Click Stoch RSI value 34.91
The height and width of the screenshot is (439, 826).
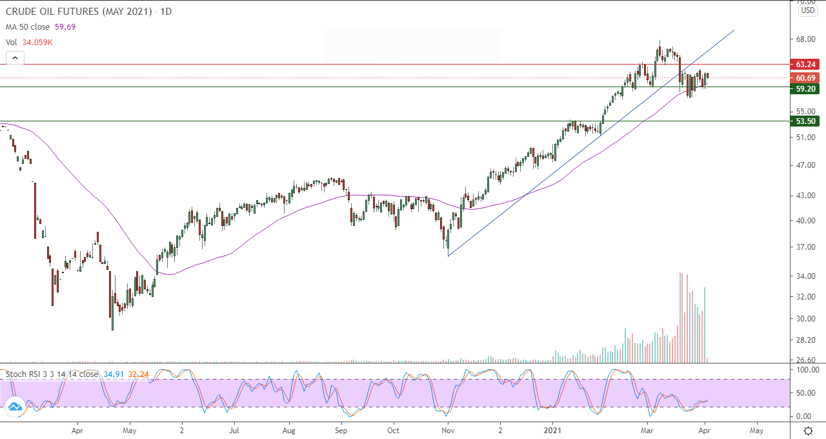[x=112, y=374]
